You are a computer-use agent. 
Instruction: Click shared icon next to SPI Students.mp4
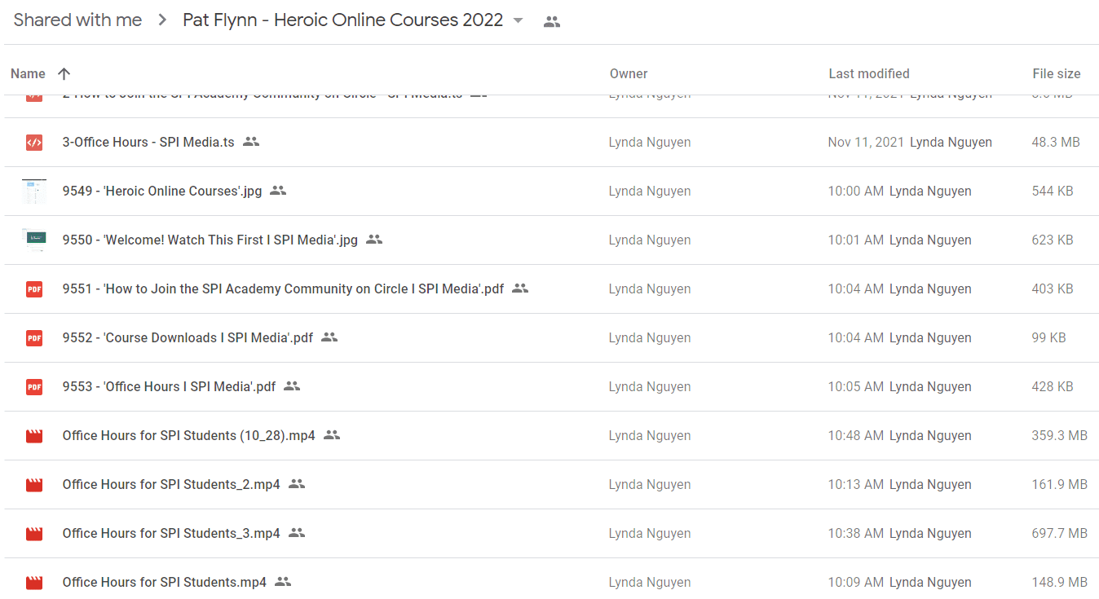(x=283, y=582)
